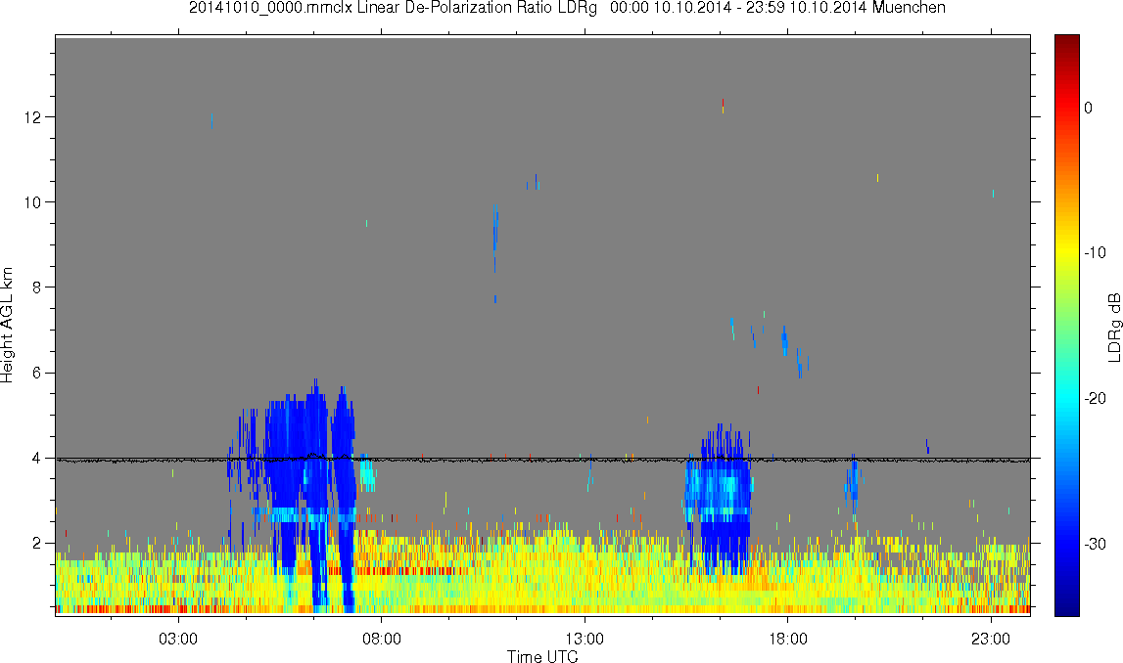This screenshot has width=1123, height=663.
Task: Click the 08:00 time tick label
Action: coord(381,639)
